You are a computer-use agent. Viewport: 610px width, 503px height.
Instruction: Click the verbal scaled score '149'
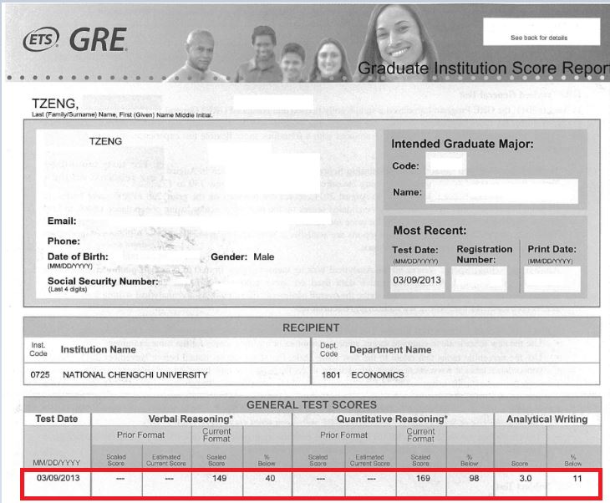(220, 478)
